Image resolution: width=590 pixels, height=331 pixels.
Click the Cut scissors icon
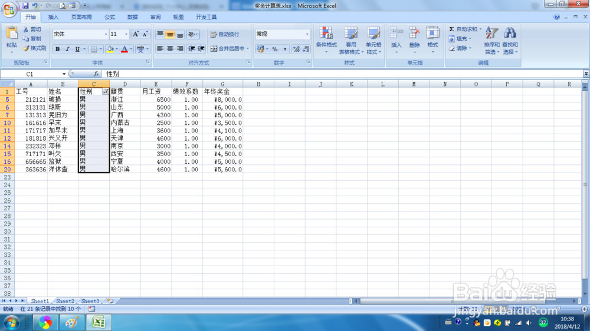point(25,29)
